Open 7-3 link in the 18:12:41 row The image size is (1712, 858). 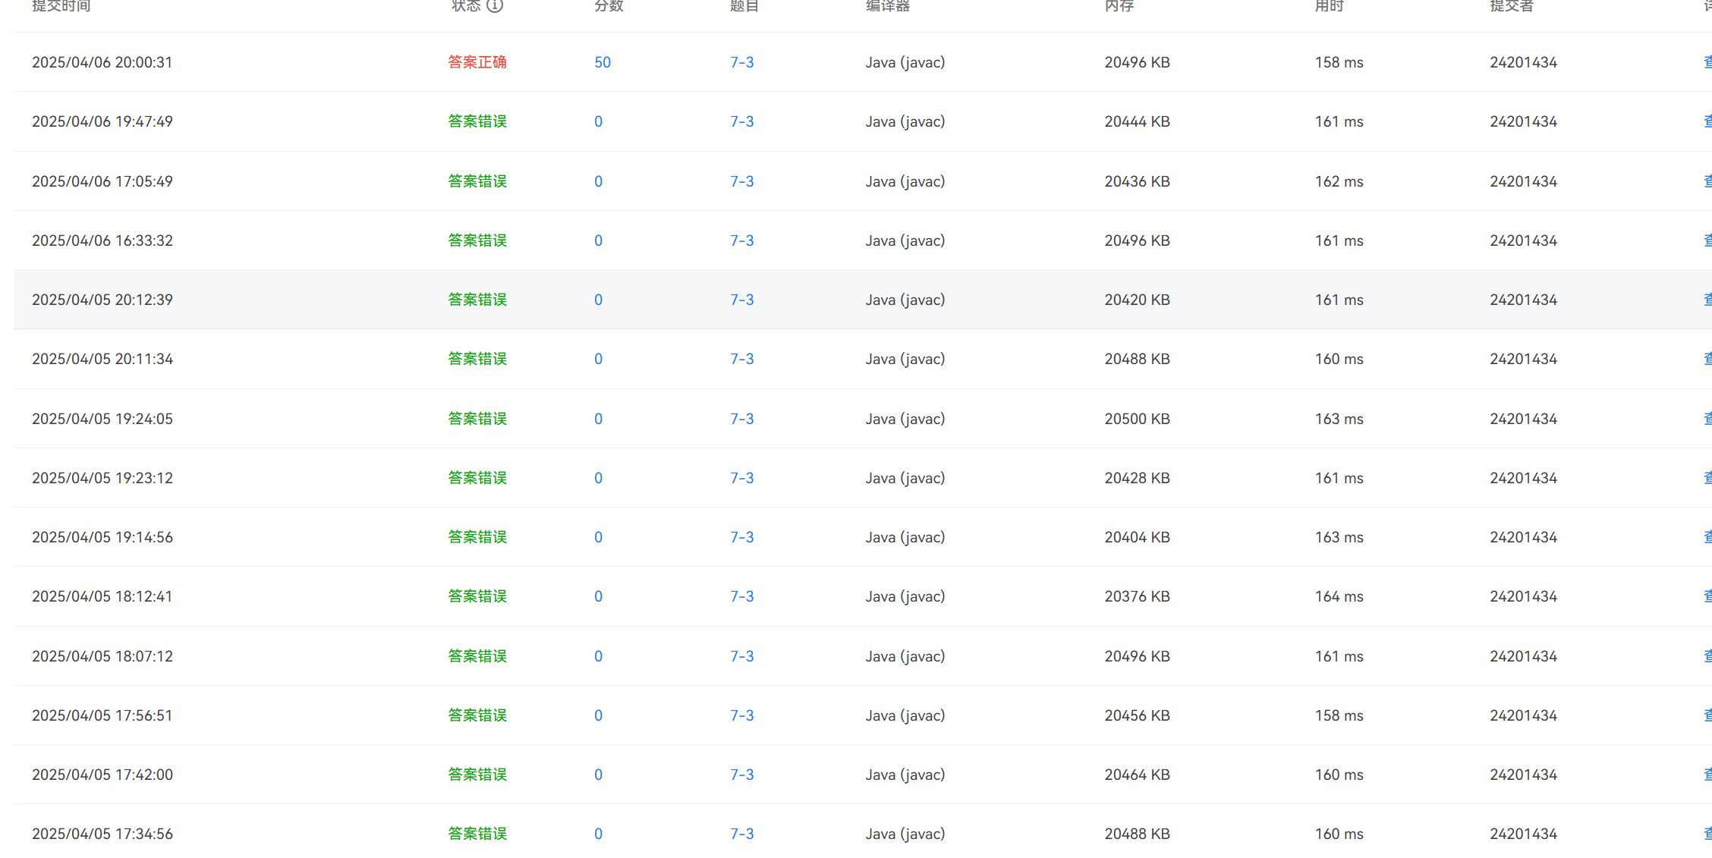click(x=741, y=596)
